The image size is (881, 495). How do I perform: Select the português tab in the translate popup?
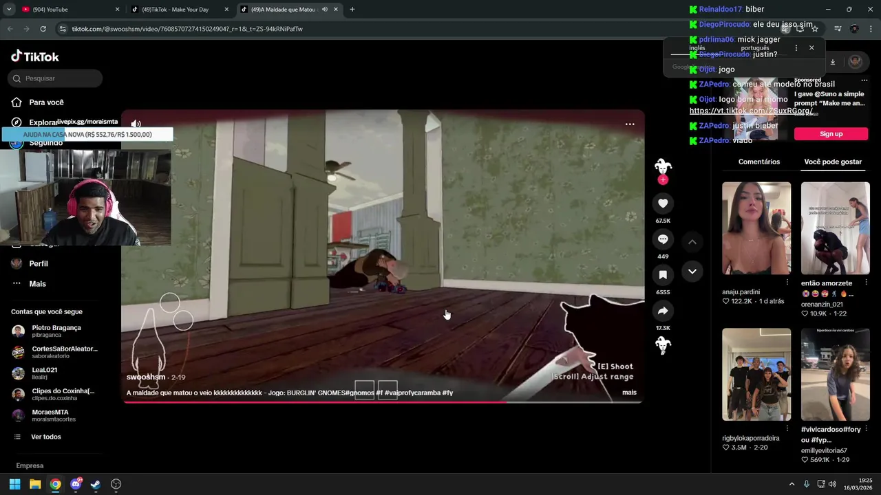[x=755, y=48]
